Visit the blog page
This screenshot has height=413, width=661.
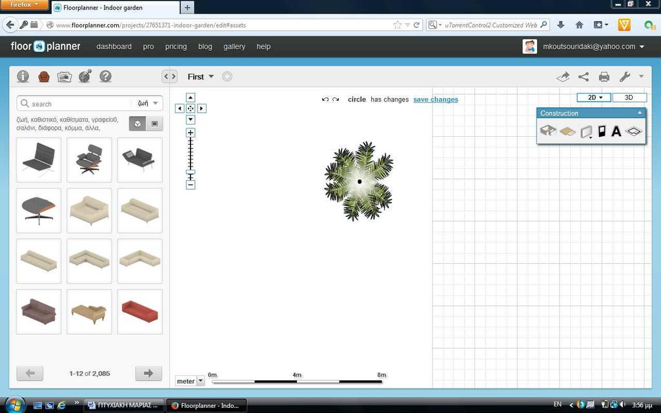pos(205,46)
